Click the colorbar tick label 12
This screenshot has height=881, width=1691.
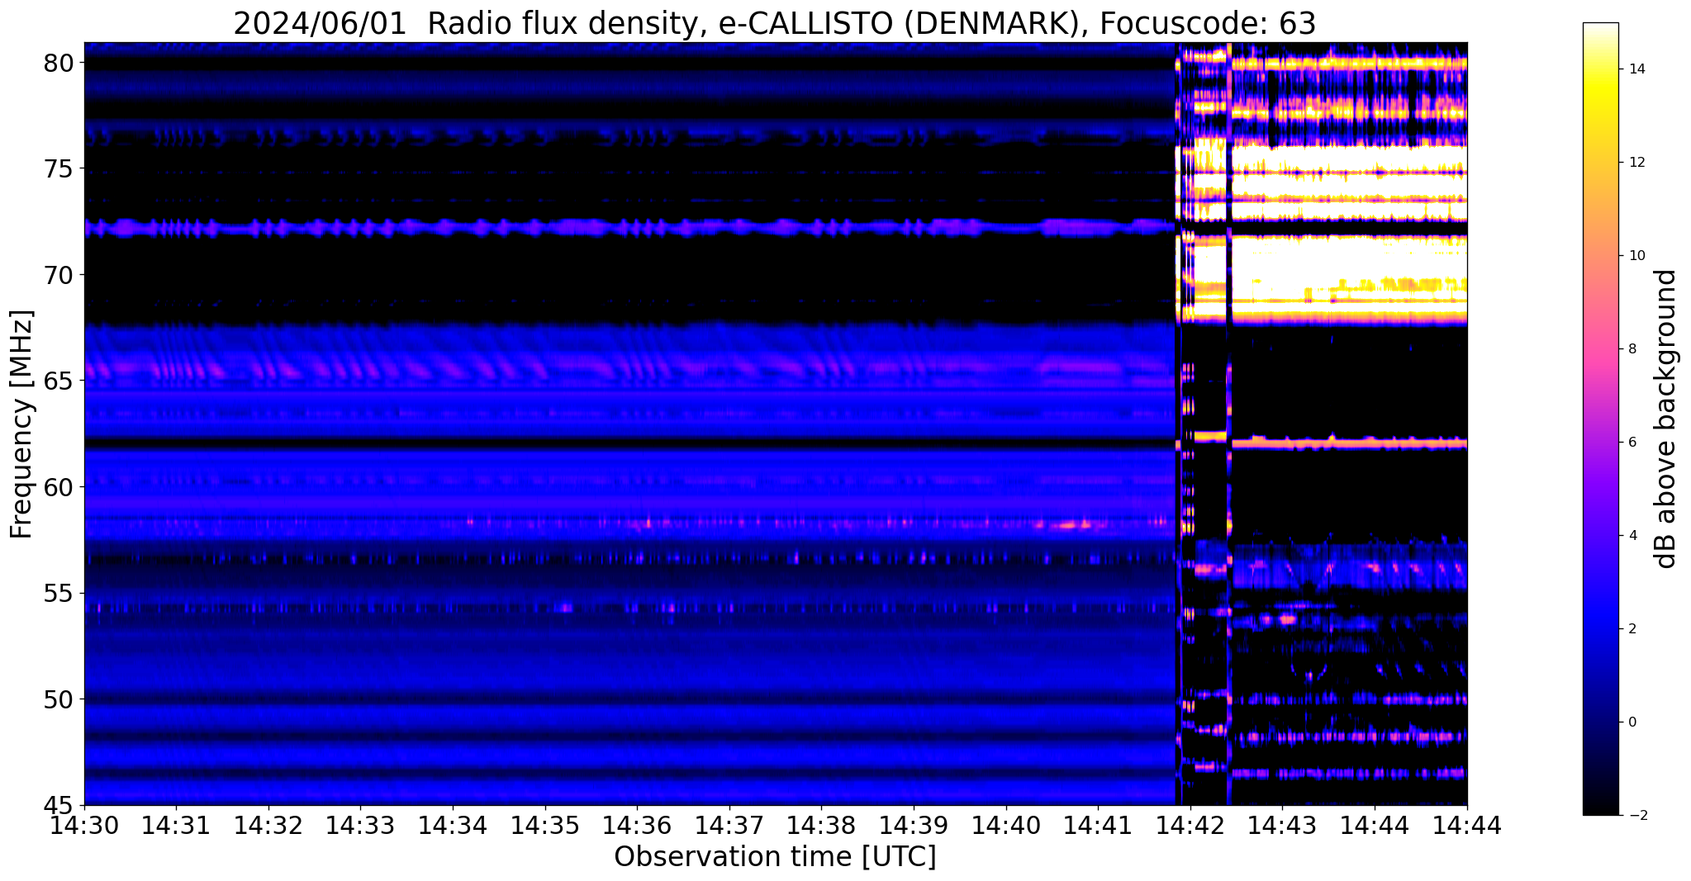coord(1635,163)
